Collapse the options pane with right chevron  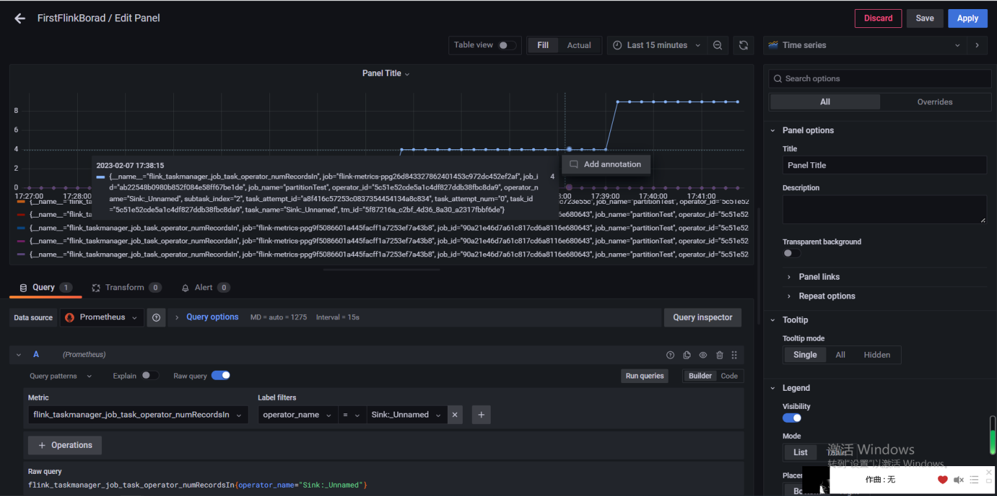click(977, 45)
